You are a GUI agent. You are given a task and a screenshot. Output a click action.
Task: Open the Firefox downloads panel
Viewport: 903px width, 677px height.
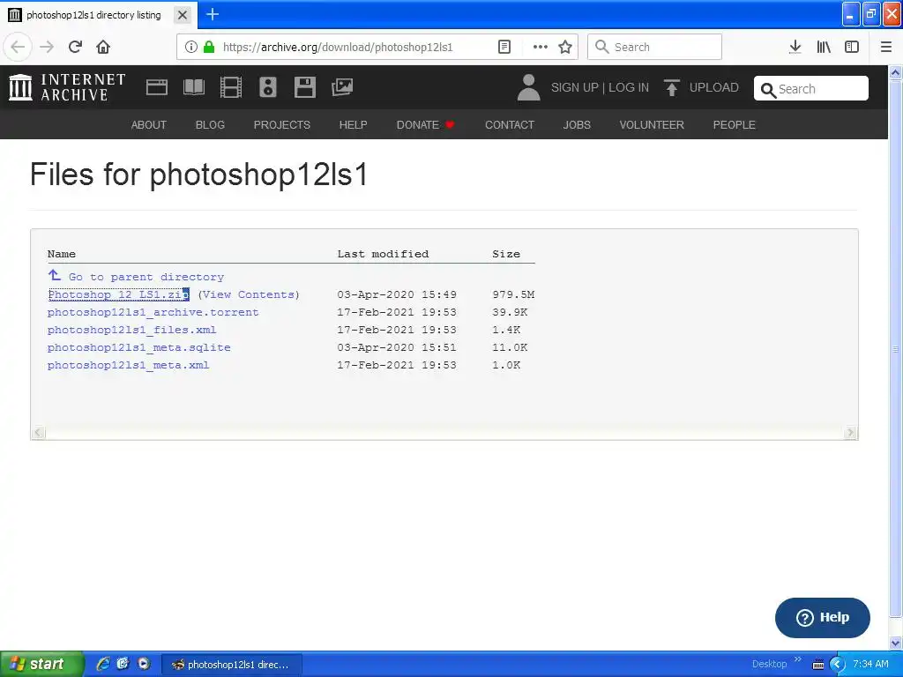pyautogui.click(x=795, y=47)
